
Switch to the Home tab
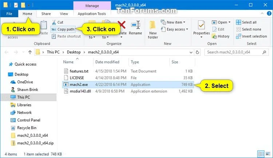(27, 13)
